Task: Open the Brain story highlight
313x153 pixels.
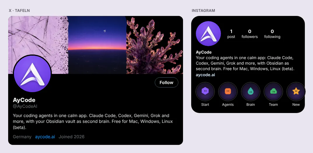Action: 251,92
